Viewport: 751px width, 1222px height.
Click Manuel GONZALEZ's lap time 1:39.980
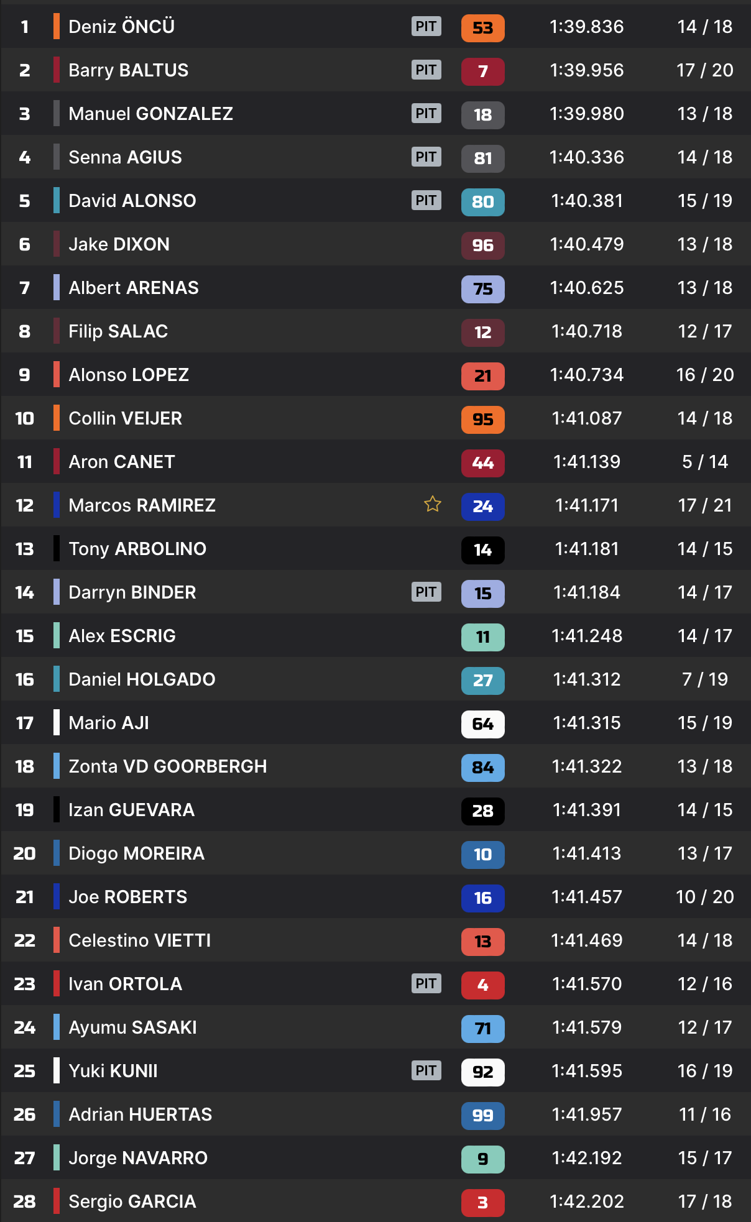(x=586, y=114)
